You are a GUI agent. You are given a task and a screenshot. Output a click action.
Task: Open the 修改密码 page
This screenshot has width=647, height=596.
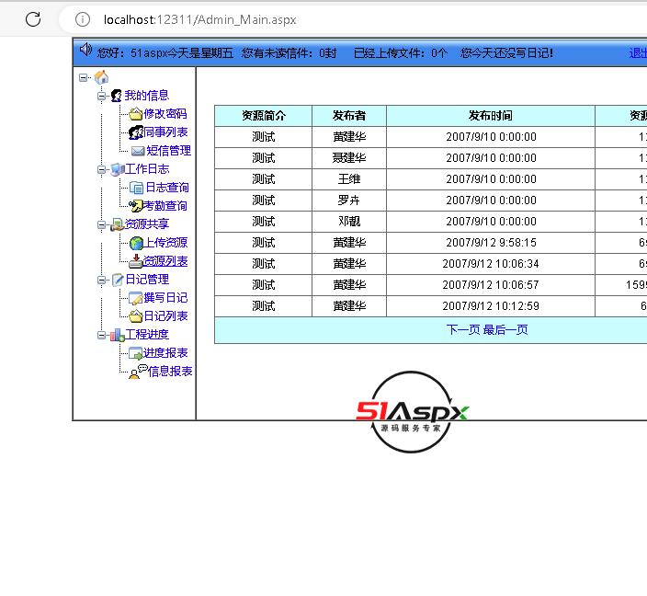165,113
